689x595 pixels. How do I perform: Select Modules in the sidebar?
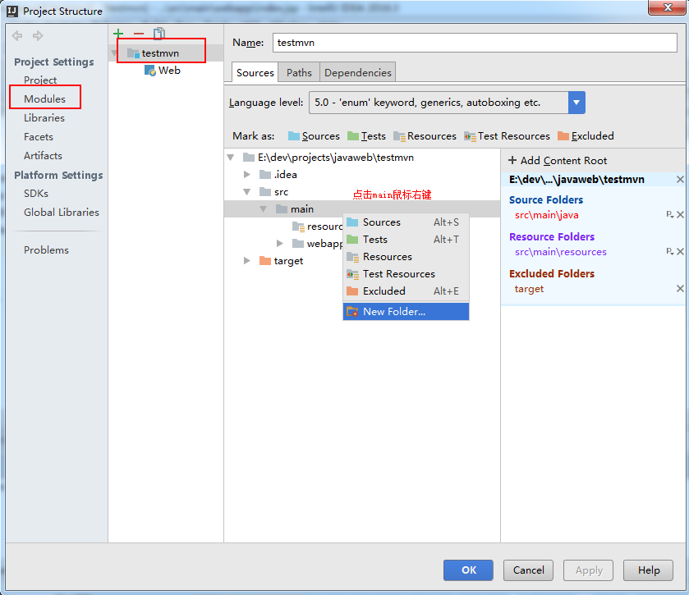tap(45, 98)
